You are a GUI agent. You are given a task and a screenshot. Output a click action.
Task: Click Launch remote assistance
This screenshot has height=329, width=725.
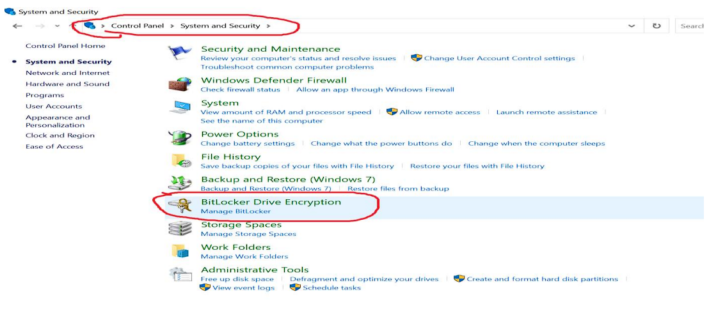pyautogui.click(x=546, y=112)
